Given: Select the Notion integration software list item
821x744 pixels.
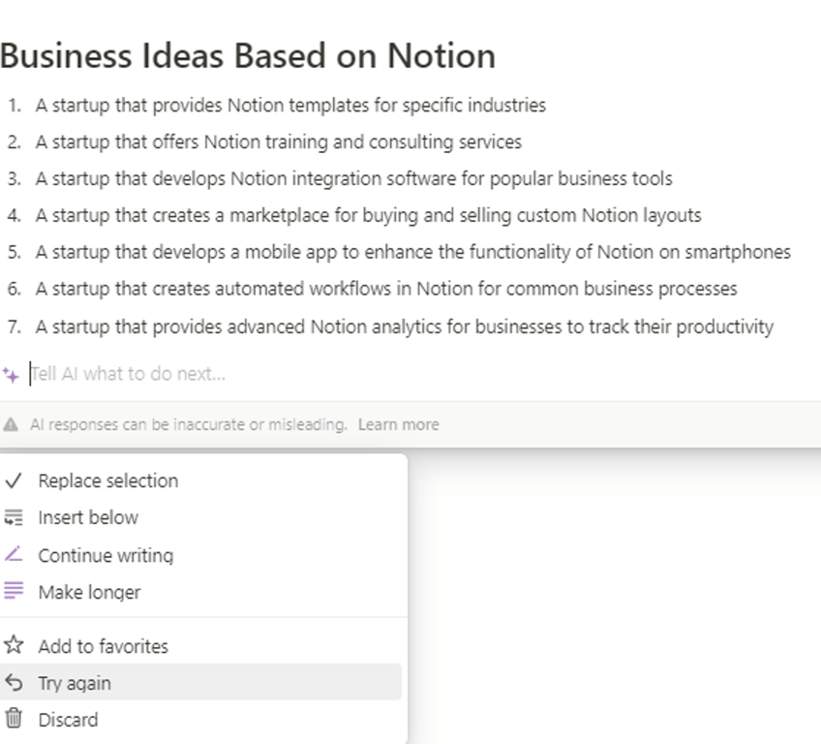Looking at the screenshot, I should pyautogui.click(x=353, y=178).
